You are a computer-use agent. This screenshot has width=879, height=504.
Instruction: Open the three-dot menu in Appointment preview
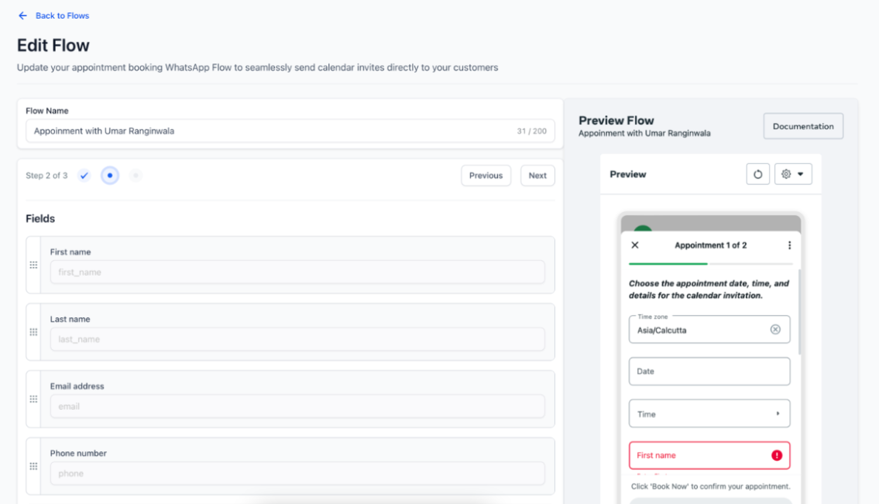[789, 245]
